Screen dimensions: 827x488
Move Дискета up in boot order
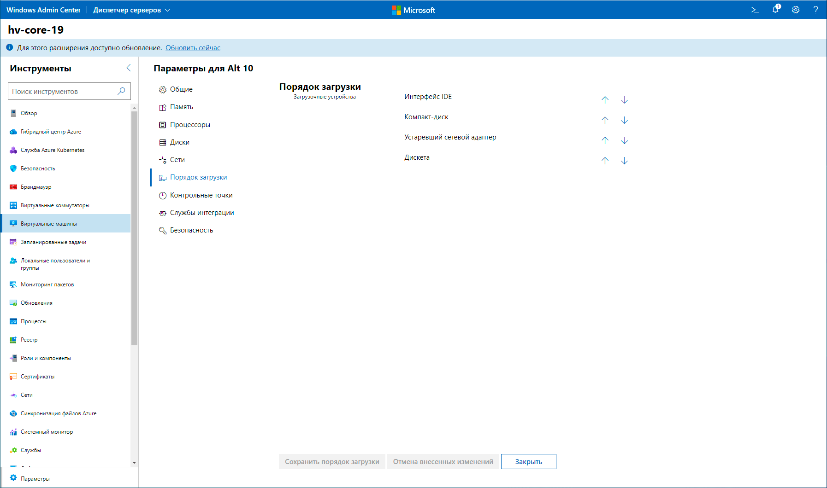tap(605, 161)
